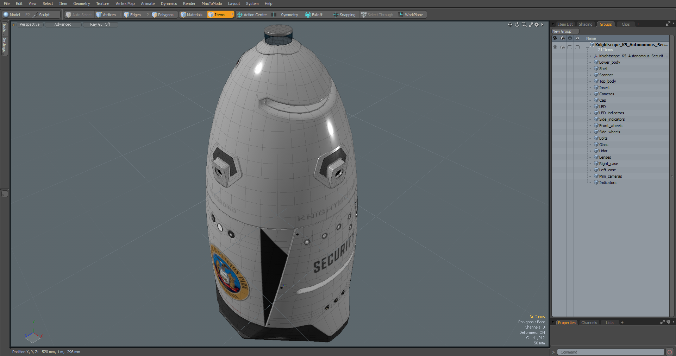Click the Glass mesh icon
The image size is (676, 356).
pos(596,145)
